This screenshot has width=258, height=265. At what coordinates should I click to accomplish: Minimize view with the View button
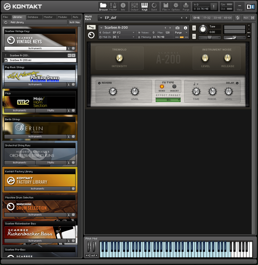(239, 7)
